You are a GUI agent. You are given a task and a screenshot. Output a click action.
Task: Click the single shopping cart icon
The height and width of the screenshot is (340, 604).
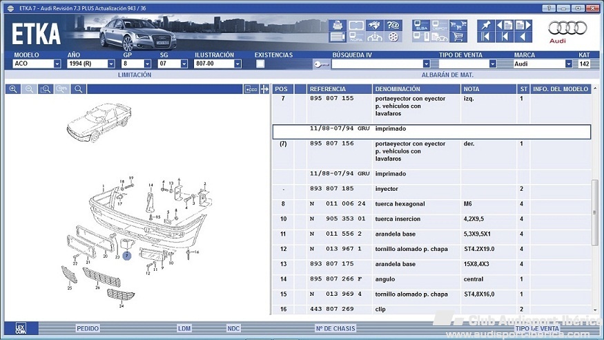coord(458,37)
